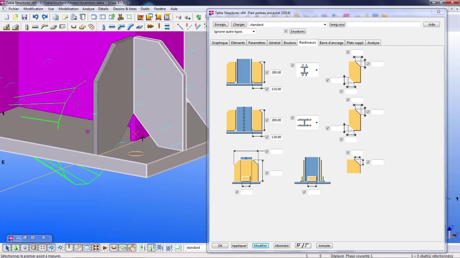Screen dimensions: 460x258
Task: Create a concrete column with the gray column icon
Action: pos(27,27)
